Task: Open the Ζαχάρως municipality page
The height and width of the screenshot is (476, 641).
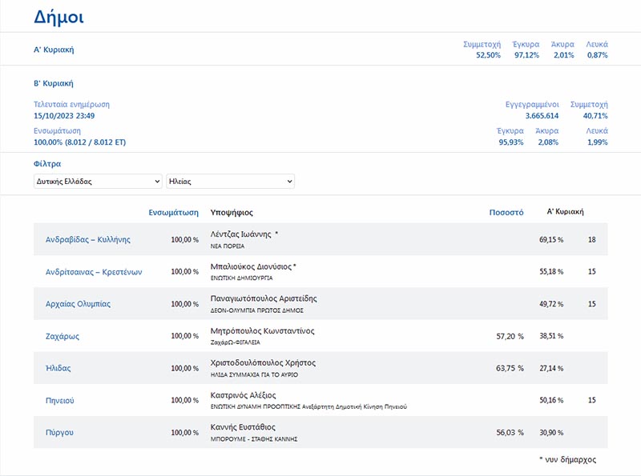Action: 62,337
